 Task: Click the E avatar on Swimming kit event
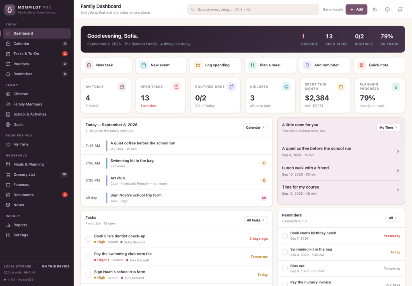(x=264, y=163)
